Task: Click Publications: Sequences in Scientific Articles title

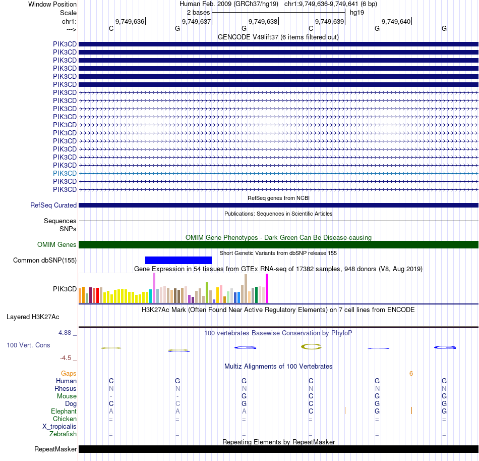Action: pos(278,214)
